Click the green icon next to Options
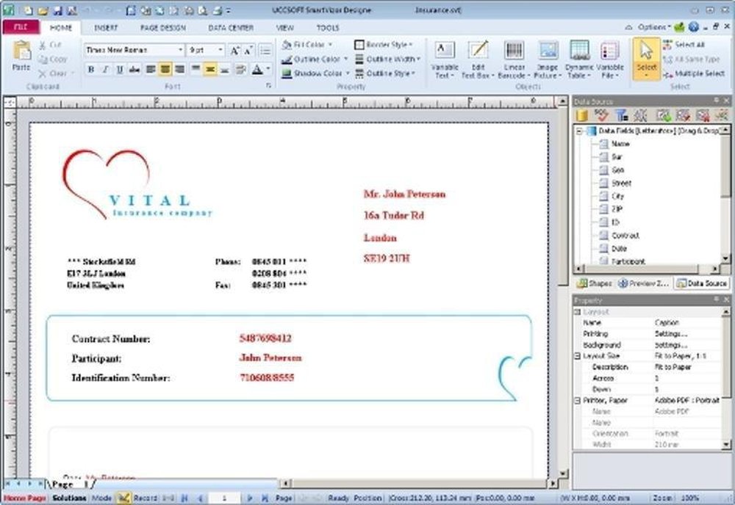 point(679,27)
